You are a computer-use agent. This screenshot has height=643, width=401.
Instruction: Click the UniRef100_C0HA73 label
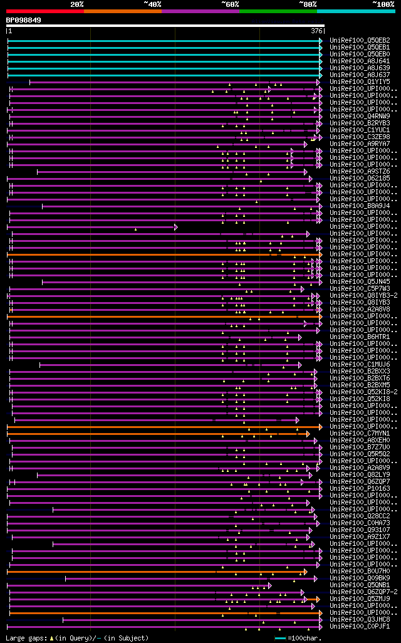coord(360,523)
